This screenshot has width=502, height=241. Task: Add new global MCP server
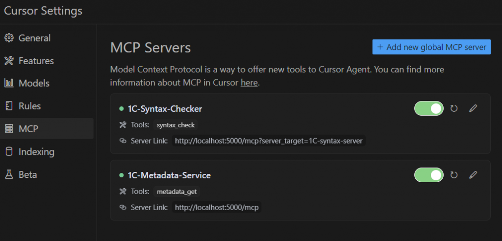[431, 47]
